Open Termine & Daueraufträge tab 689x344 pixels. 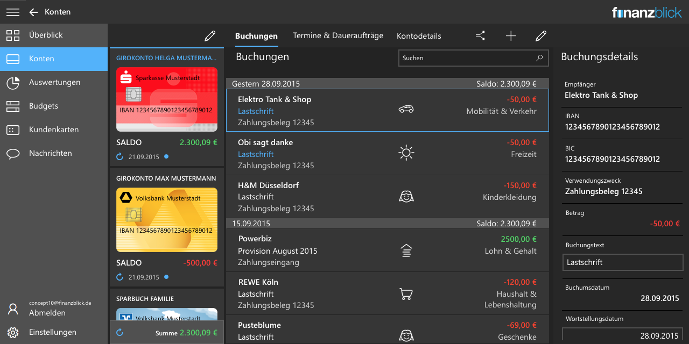(x=338, y=35)
